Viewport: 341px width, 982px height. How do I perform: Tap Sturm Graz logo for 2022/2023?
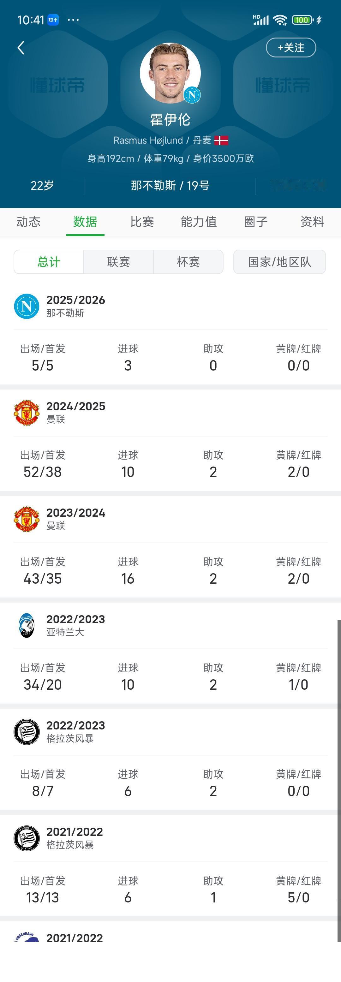click(27, 732)
